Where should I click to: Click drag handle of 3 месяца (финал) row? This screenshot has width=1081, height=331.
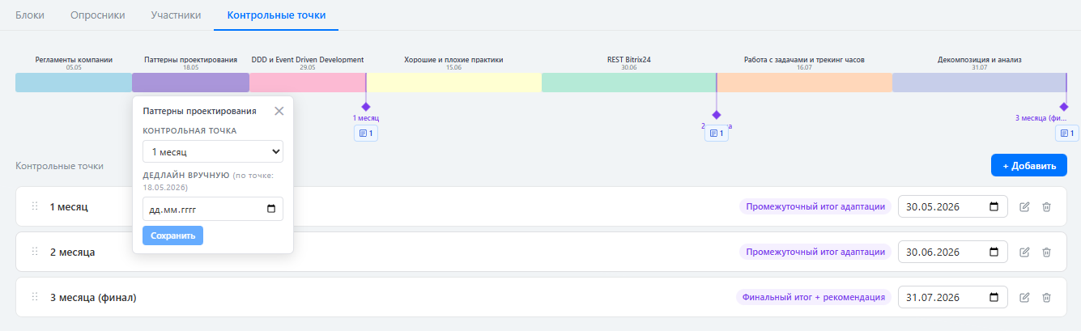tap(35, 297)
